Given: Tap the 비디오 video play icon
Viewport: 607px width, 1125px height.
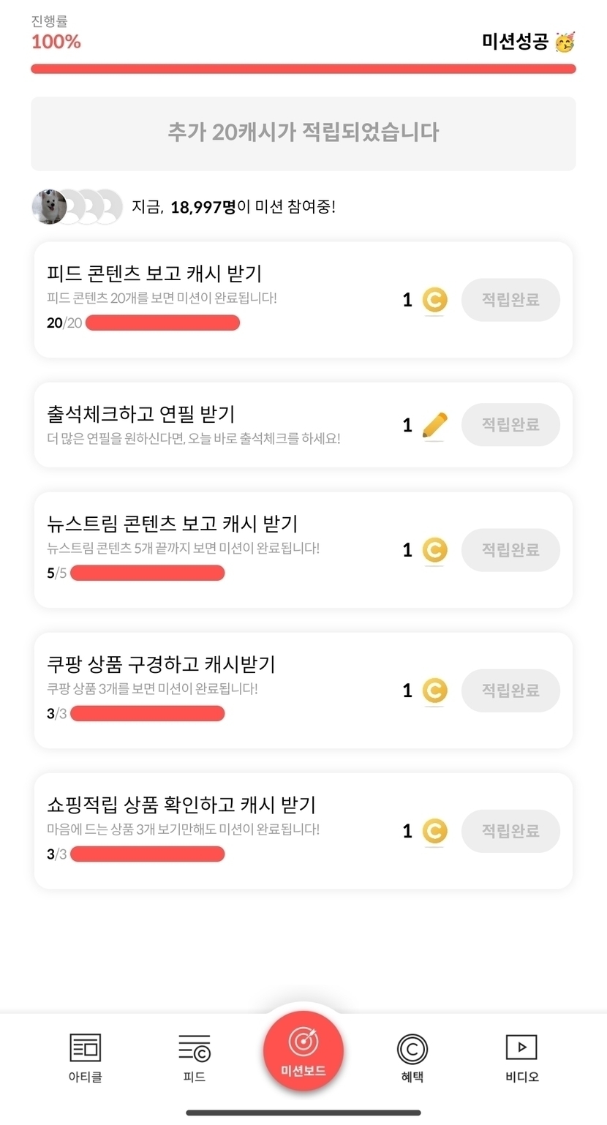Looking at the screenshot, I should pos(521,1047).
